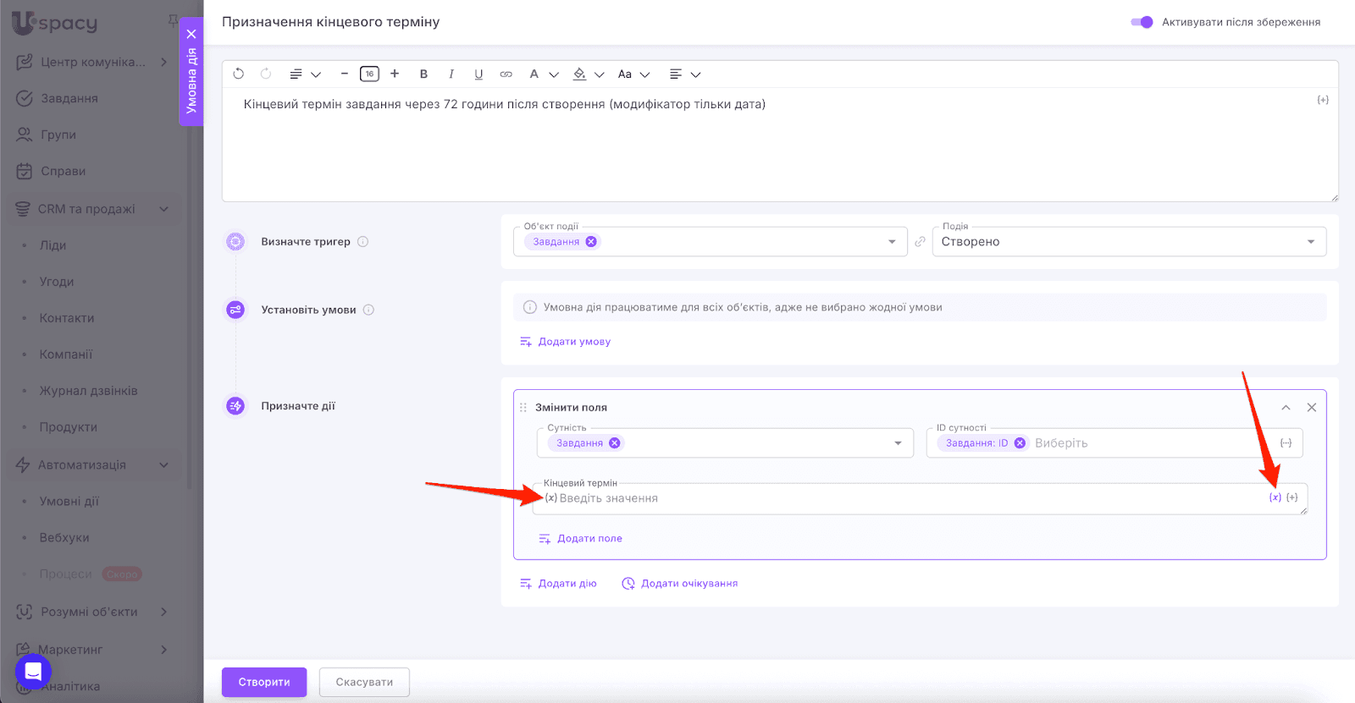
Task: Apply underline formatting in the editor
Action: coord(478,74)
